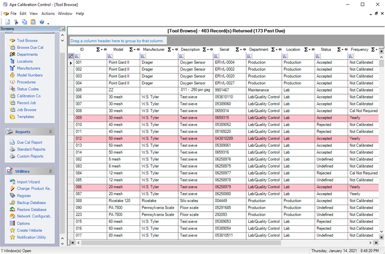Jump to last column with horizontal end button

coord(376,243)
